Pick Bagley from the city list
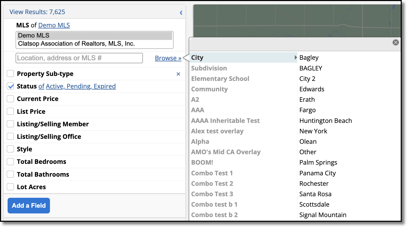This screenshot has height=227, width=407. [x=309, y=57]
